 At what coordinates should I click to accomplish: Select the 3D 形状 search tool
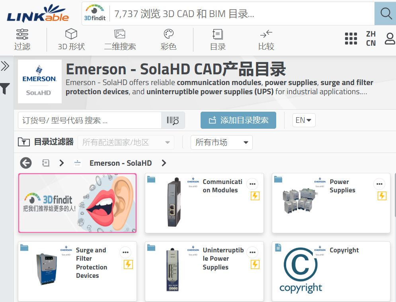(71, 40)
